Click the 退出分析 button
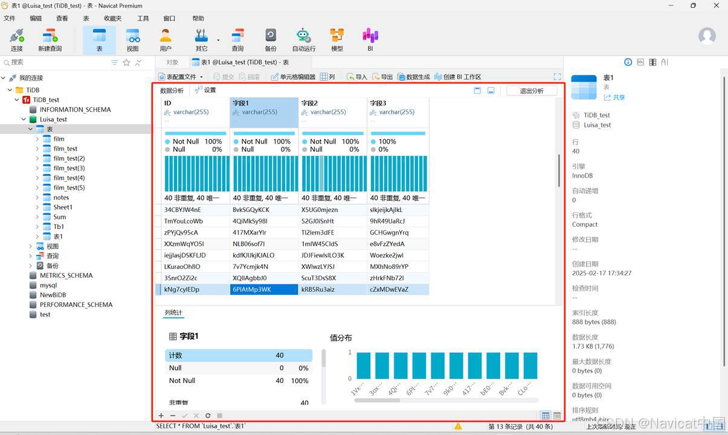The height and width of the screenshot is (435, 728). pos(532,91)
